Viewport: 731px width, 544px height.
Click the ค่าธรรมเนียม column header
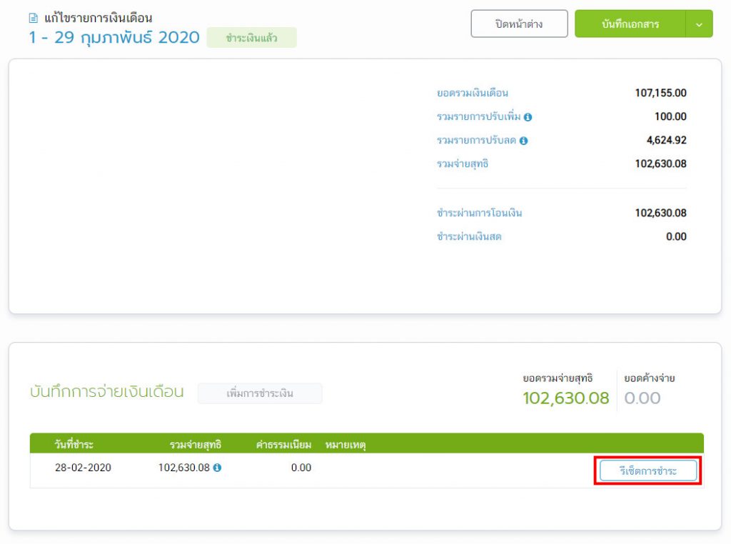[283, 445]
